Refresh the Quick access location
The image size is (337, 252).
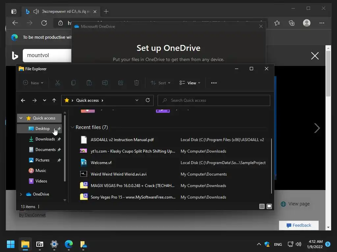(148, 100)
